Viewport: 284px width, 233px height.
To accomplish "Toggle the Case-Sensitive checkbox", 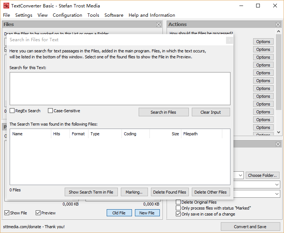I will (x=50, y=111).
